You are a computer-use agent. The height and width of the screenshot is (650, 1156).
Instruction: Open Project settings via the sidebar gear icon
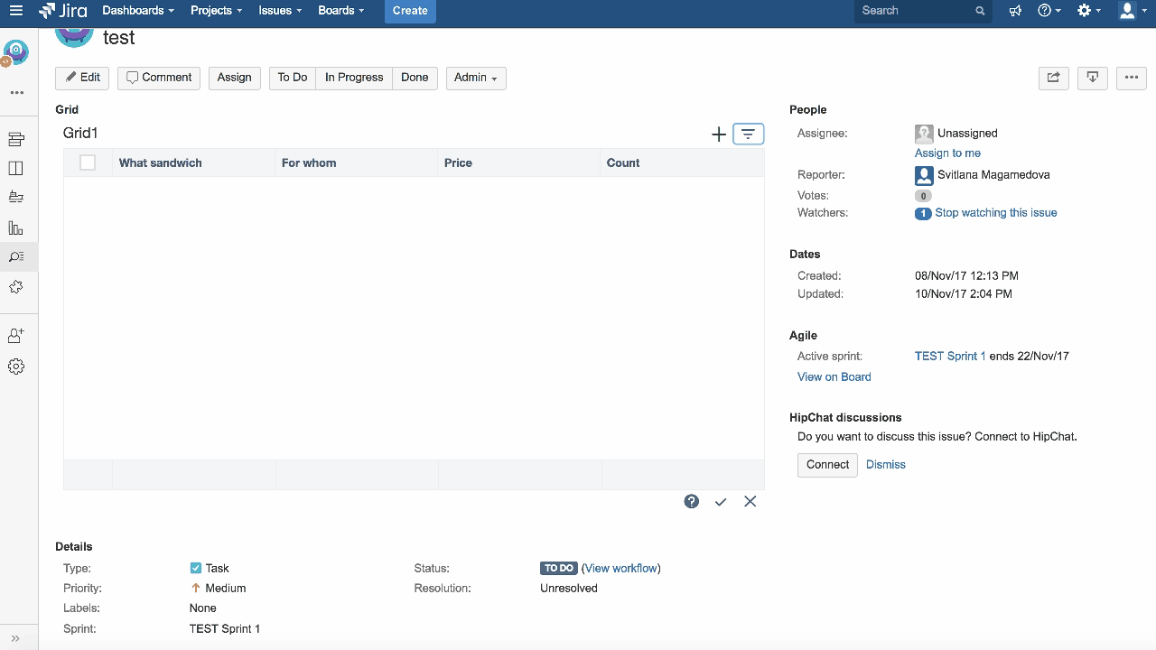point(20,366)
